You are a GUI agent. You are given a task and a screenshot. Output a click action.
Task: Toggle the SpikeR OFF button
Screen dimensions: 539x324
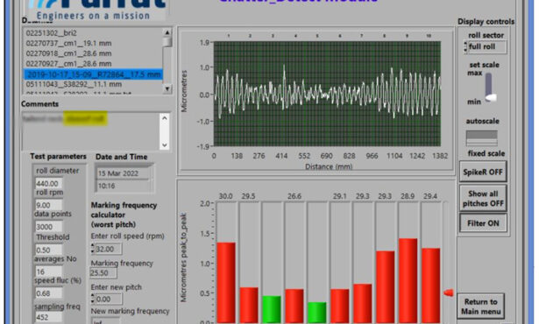tap(483, 173)
